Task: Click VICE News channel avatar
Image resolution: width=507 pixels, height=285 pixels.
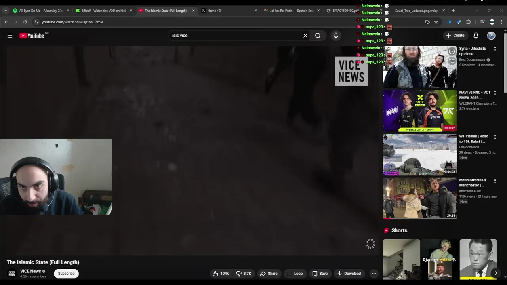Action: [12, 274]
